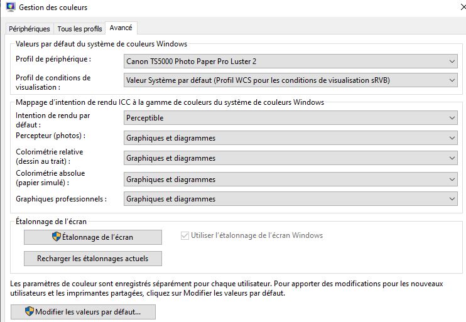
Task: Click Modifier les valeurs par défaut button
Action: coord(83,312)
